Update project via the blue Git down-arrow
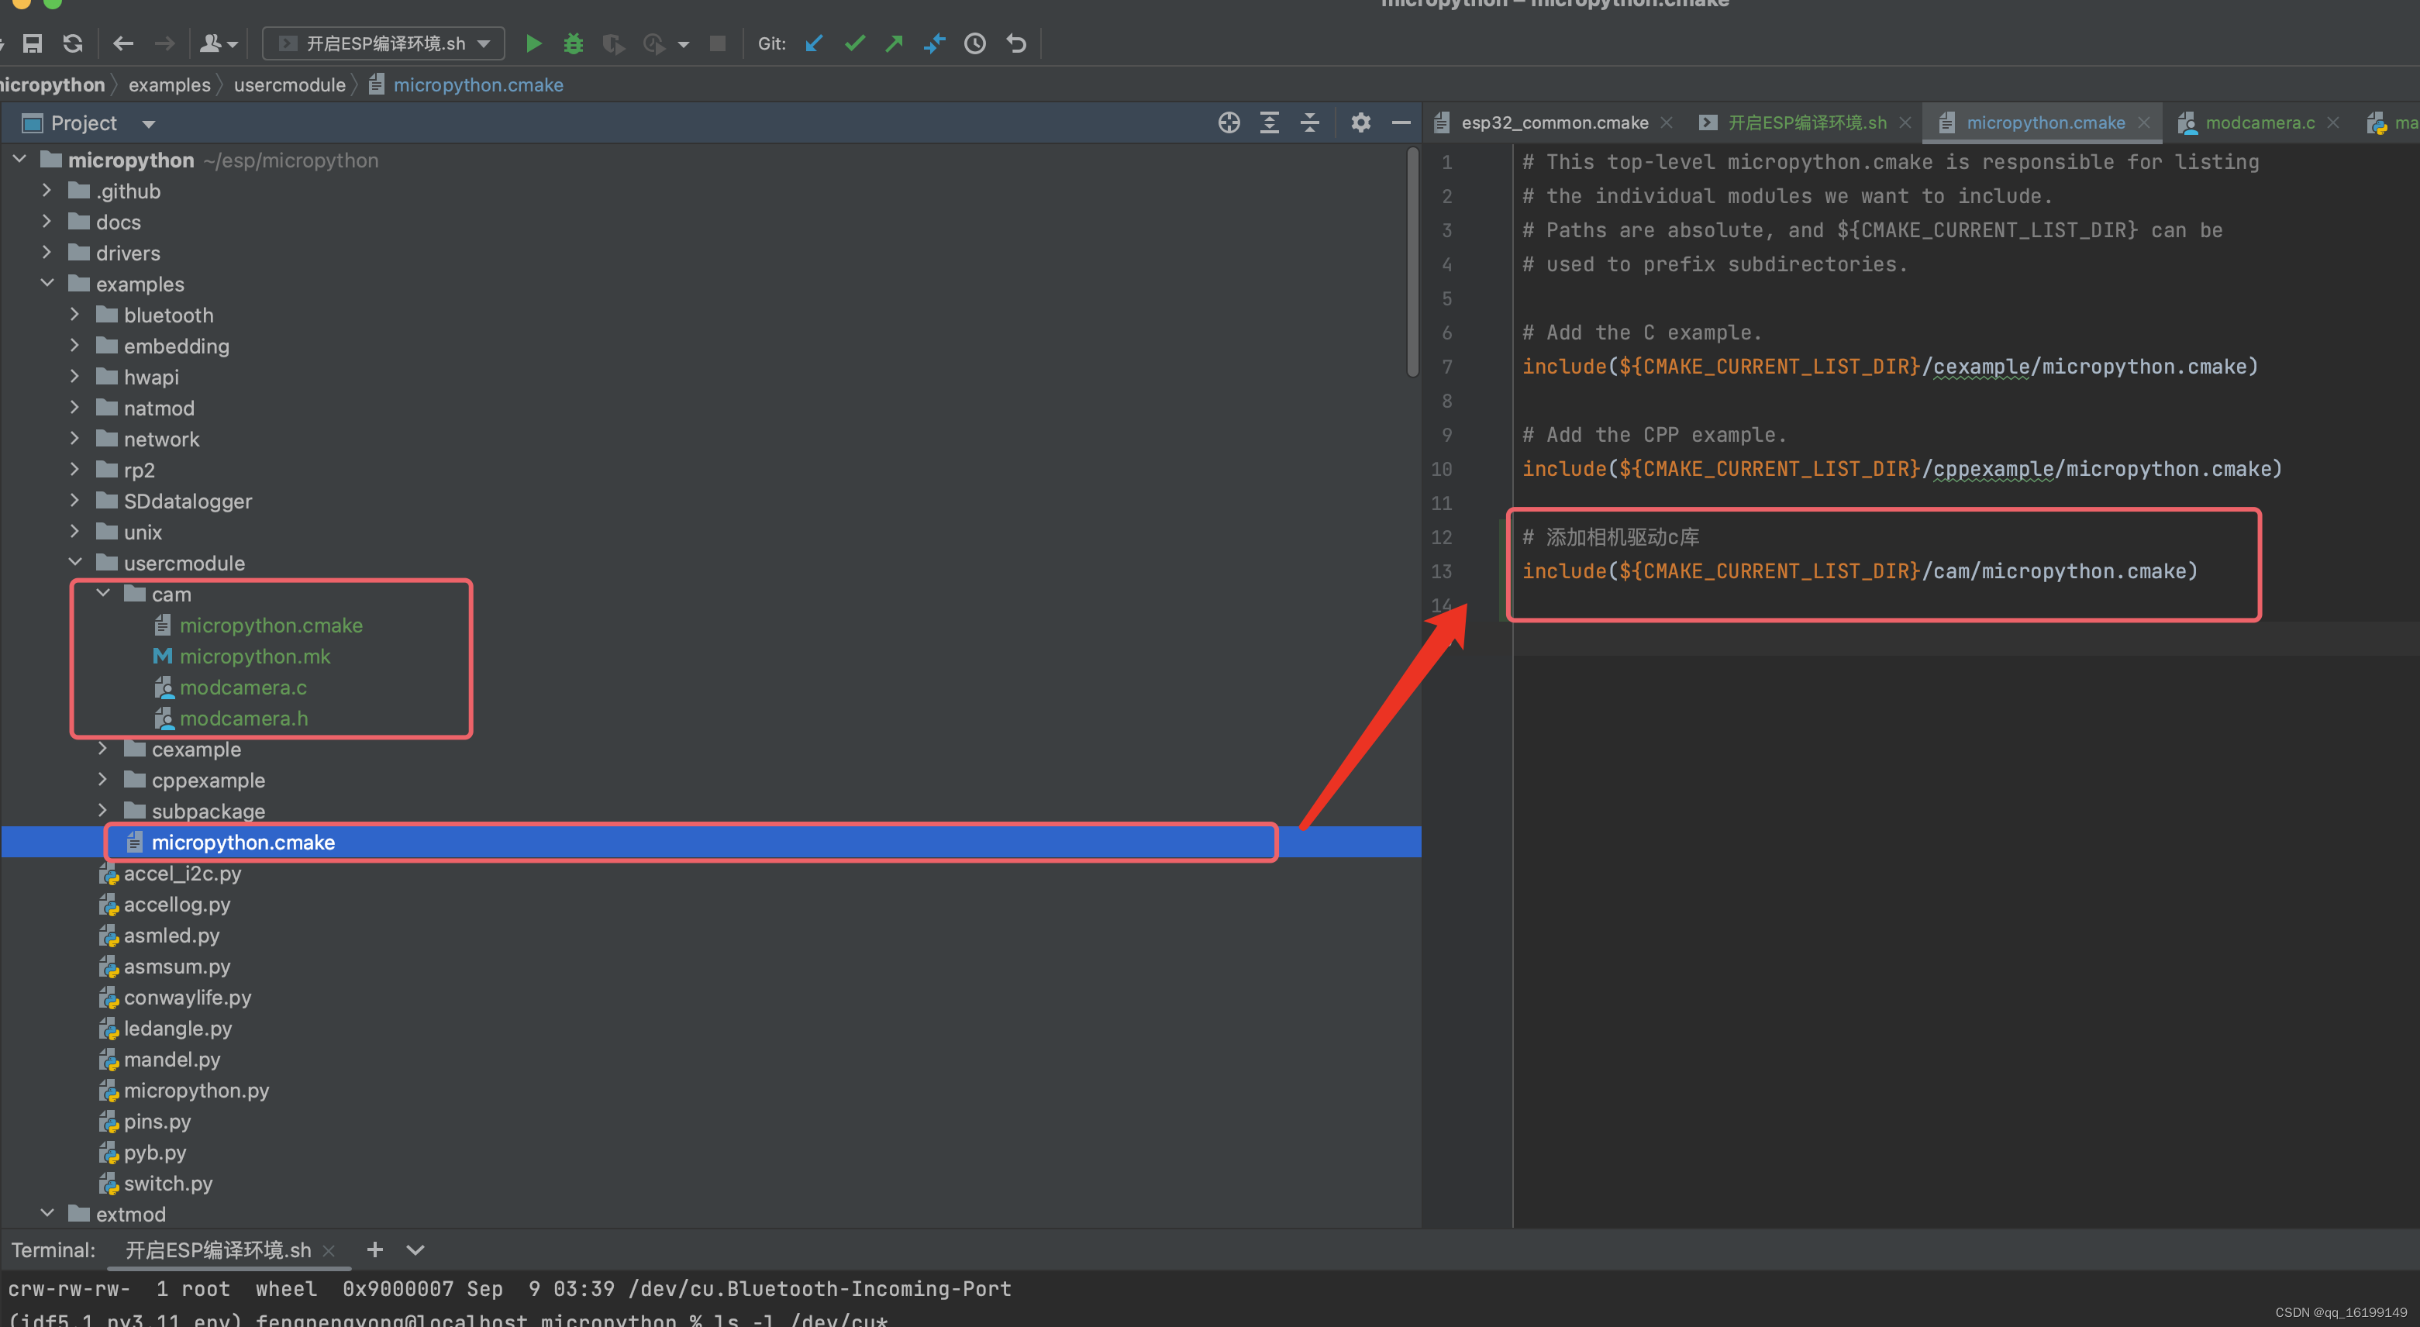The height and width of the screenshot is (1327, 2420). click(x=812, y=43)
